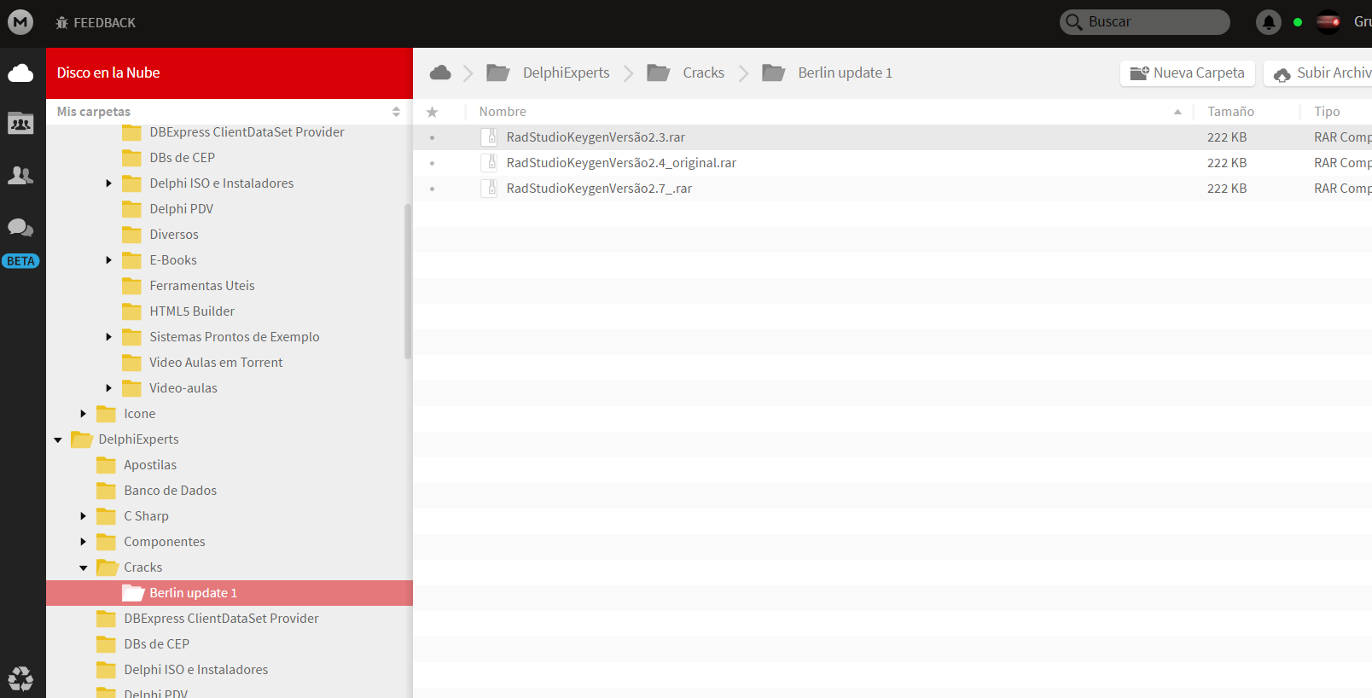Click the BETA badge in sidebar

[x=20, y=261]
